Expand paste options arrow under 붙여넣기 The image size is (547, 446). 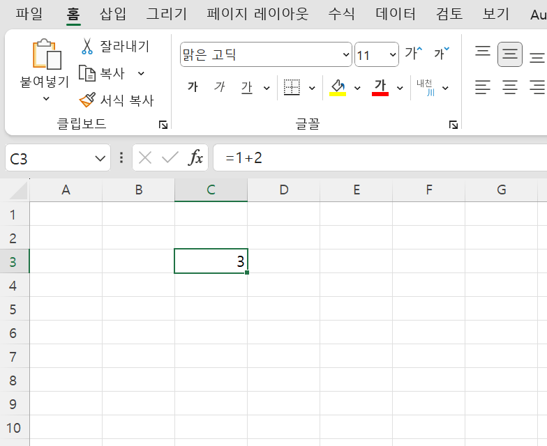[x=46, y=99]
